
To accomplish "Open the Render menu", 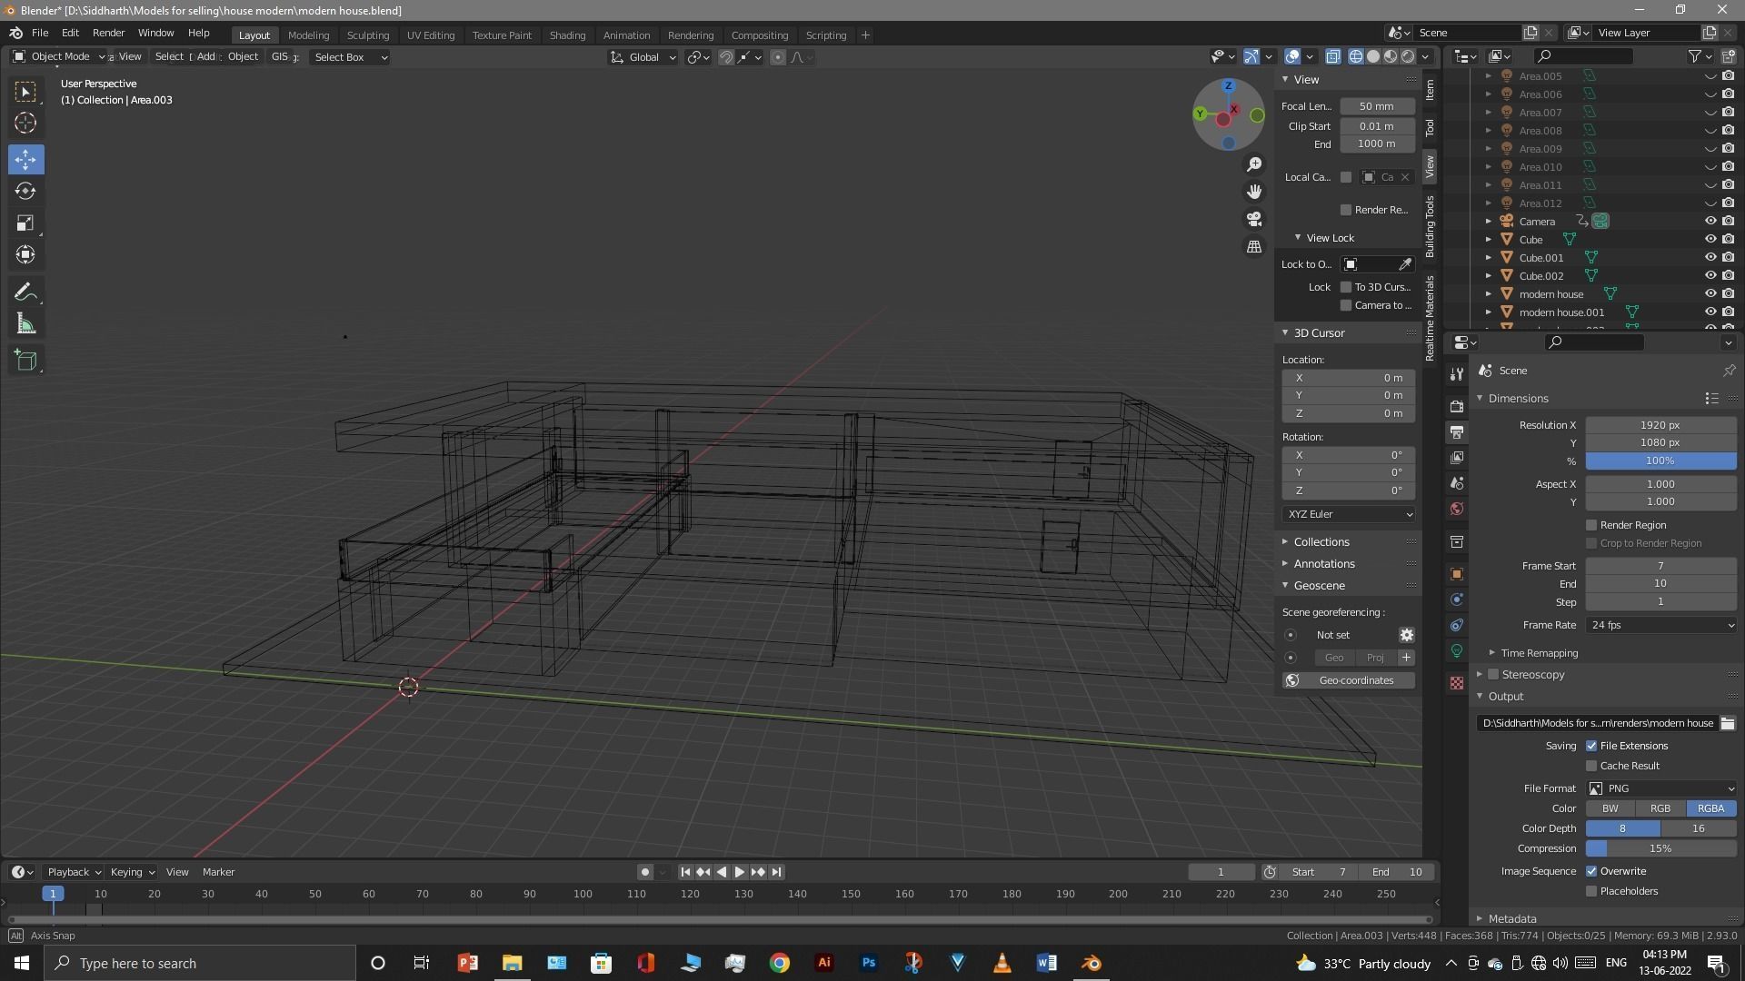I will coord(108,33).
